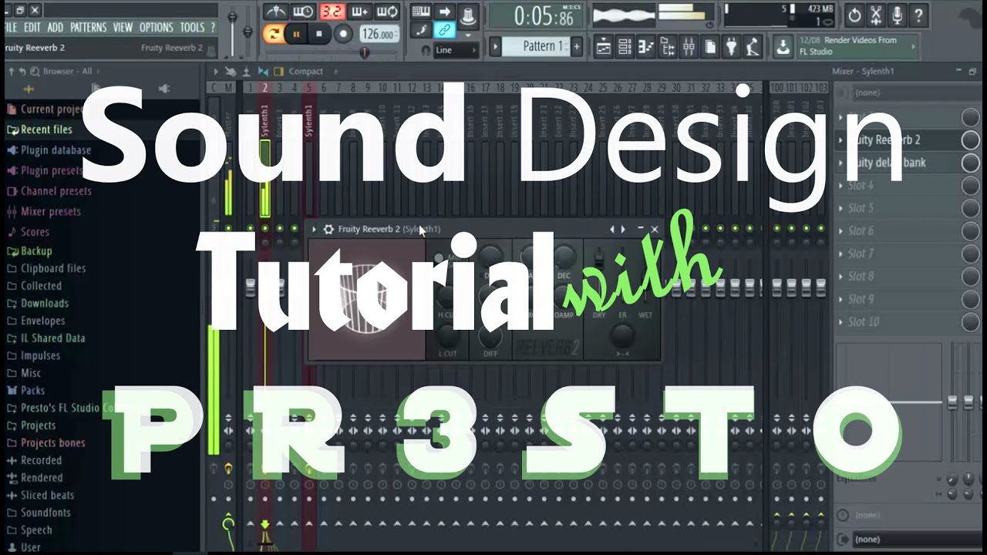Open the ADD menu
This screenshot has width=987, height=555.
[56, 27]
